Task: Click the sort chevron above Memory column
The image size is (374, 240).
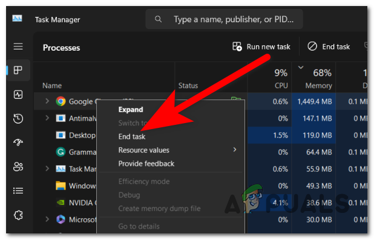Action: 301,68
